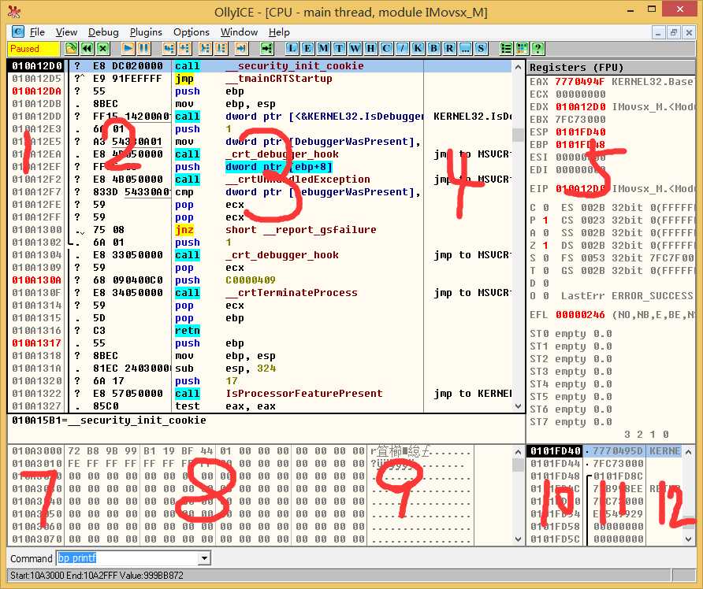Toggle the Registers (FPU) header button
703x589 pixels.
(x=611, y=68)
